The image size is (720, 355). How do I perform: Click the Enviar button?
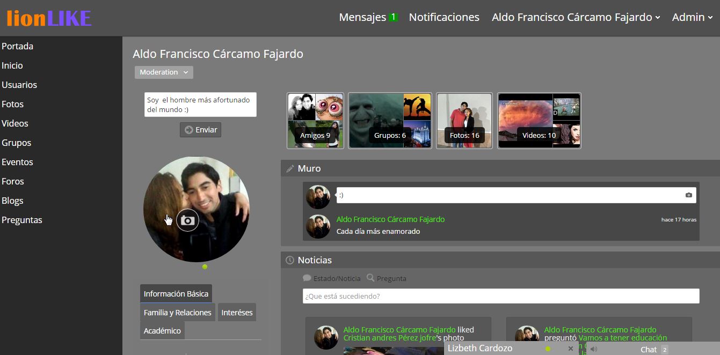click(x=200, y=130)
